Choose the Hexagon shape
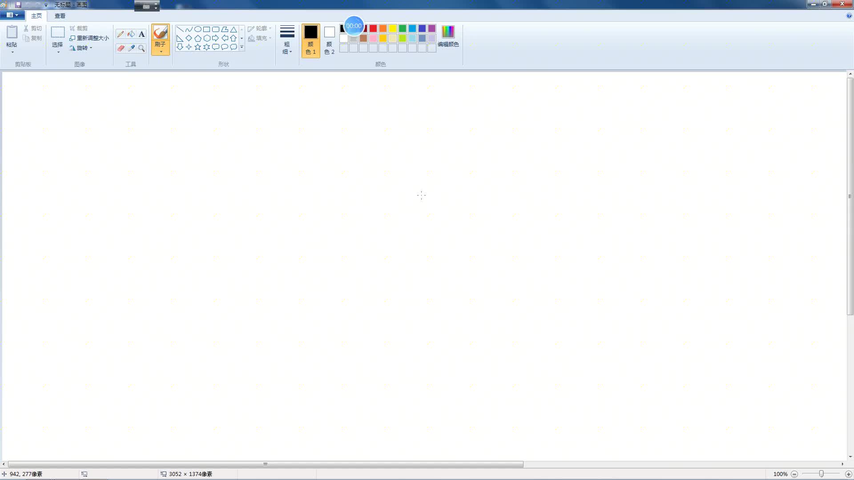The image size is (854, 480). point(207,38)
